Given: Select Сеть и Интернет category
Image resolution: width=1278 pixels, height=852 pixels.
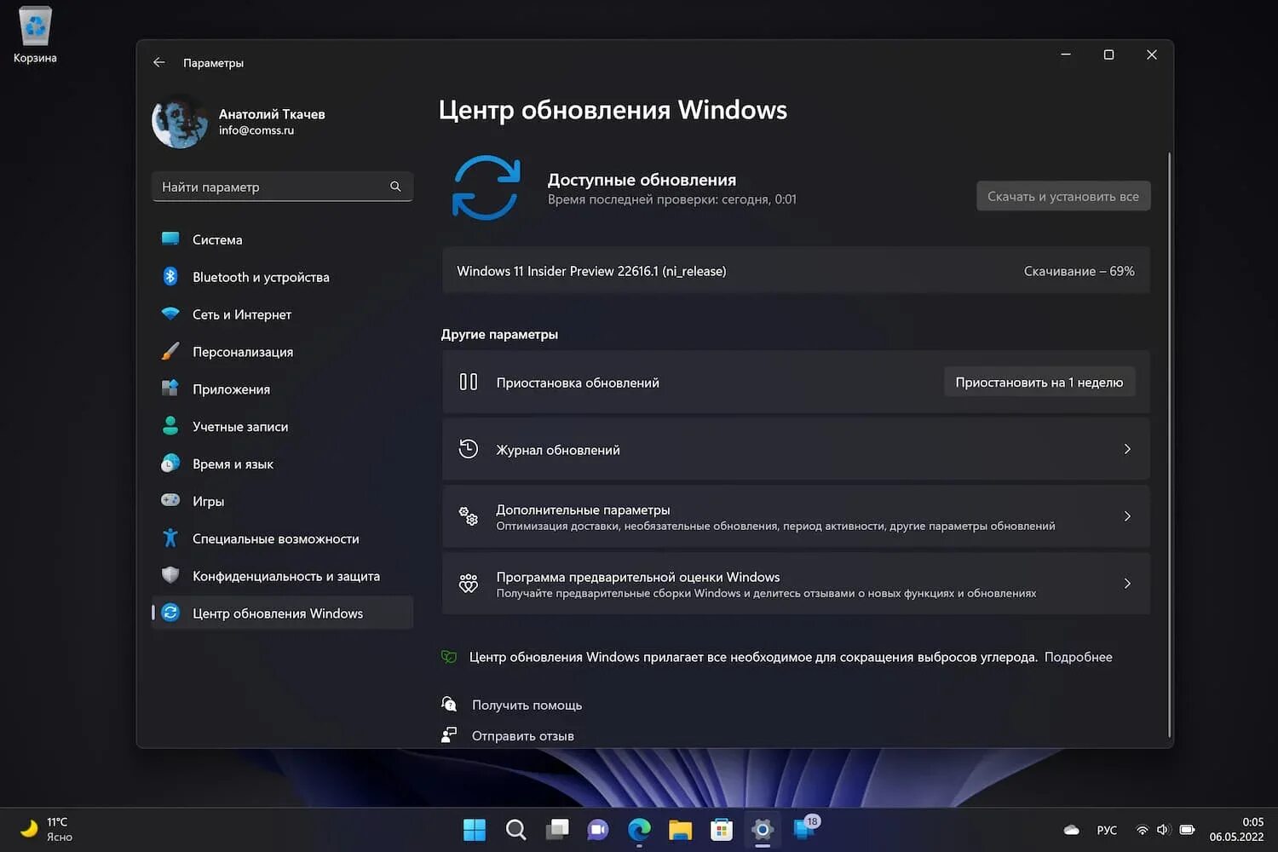Looking at the screenshot, I should click(282, 314).
